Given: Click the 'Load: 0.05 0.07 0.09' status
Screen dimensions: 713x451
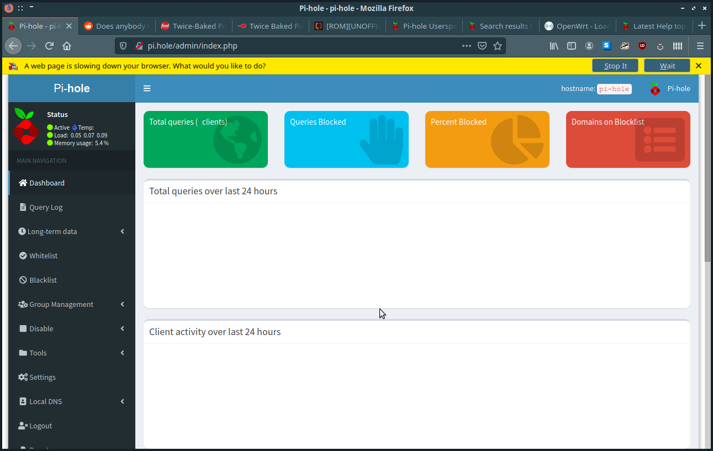Looking at the screenshot, I should coord(77,135).
